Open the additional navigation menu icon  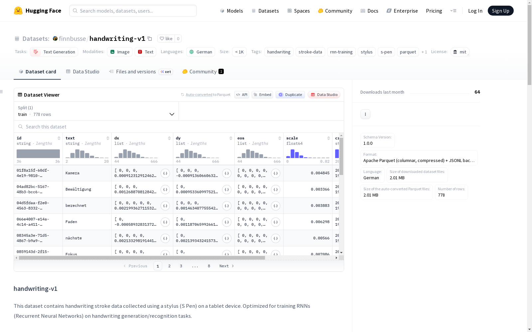pyautogui.click(x=453, y=11)
